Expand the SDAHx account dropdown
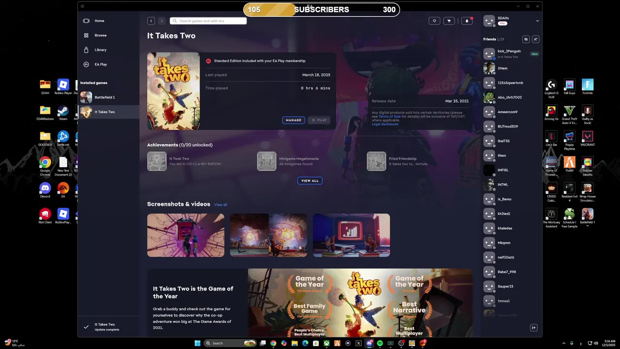Image resolution: width=620 pixels, height=349 pixels. pyautogui.click(x=537, y=21)
